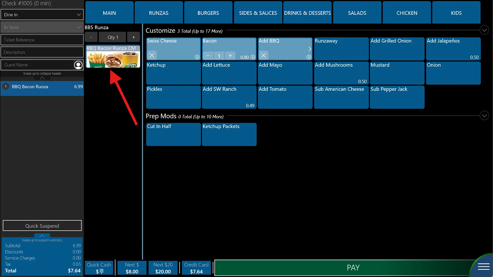Collapse the Customize section
The image size is (493, 277).
(484, 30)
